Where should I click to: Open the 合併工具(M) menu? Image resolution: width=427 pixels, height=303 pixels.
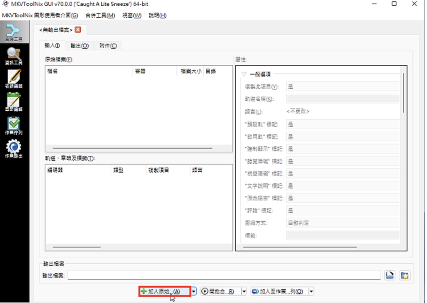tap(100, 15)
